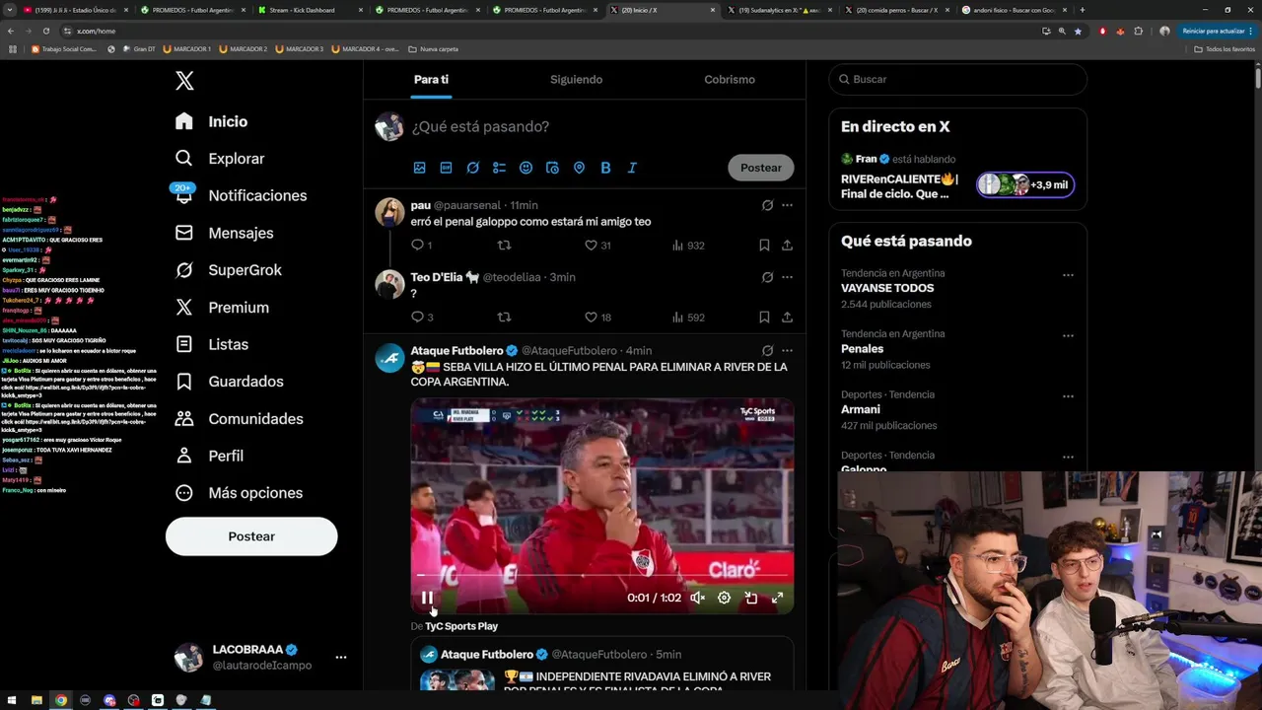Viewport: 1262px width, 710px height.
Task: Add image to new post
Action: (x=420, y=168)
